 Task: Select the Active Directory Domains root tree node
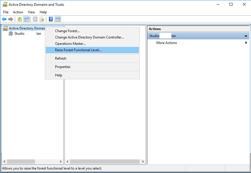[x=27, y=28]
